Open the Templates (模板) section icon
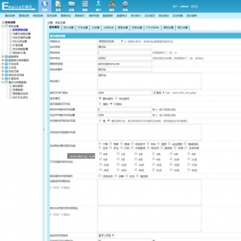This screenshot has width=241, height=241. pos(85,6)
